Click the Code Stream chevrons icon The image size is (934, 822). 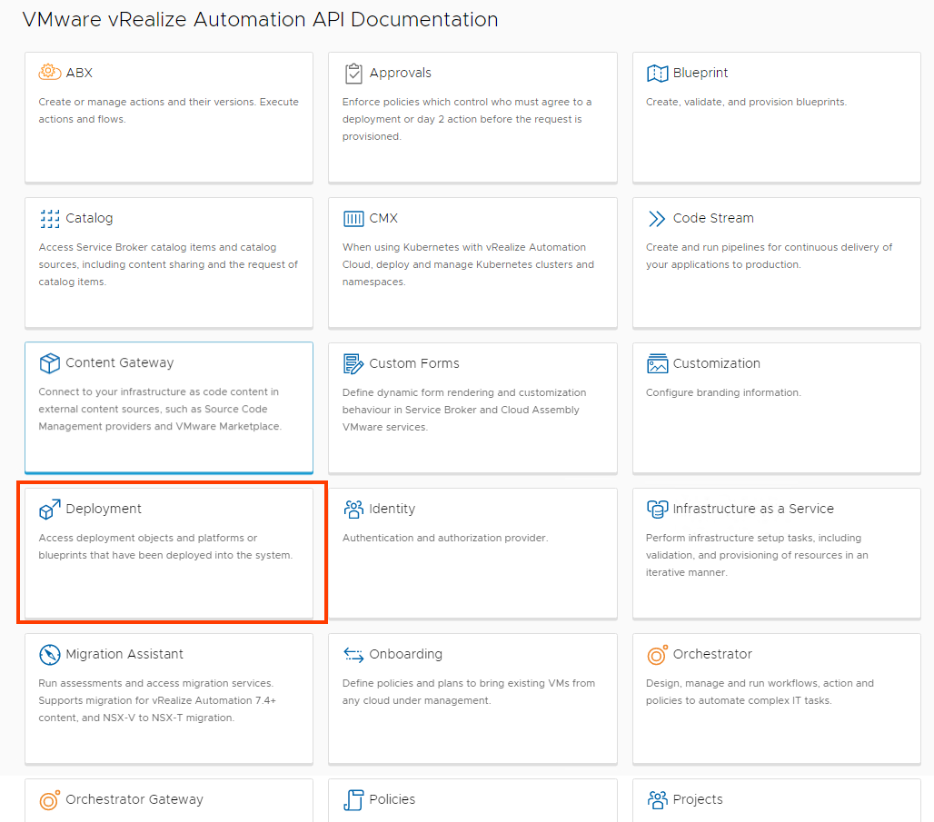coord(657,217)
